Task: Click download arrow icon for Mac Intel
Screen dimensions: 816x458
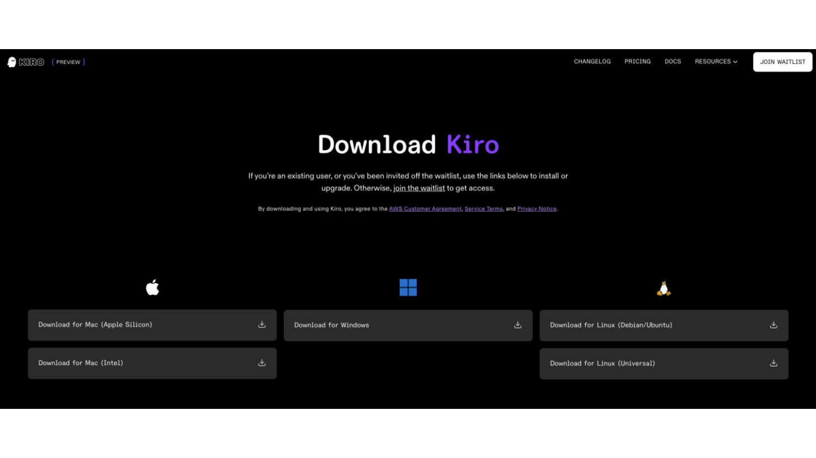Action: coord(262,363)
